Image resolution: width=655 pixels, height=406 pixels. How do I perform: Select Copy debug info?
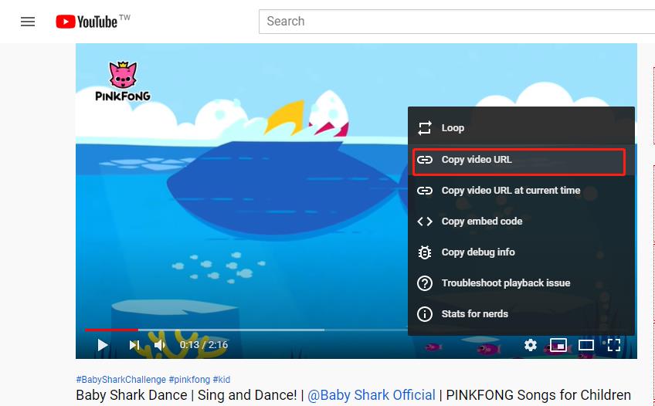click(521, 252)
